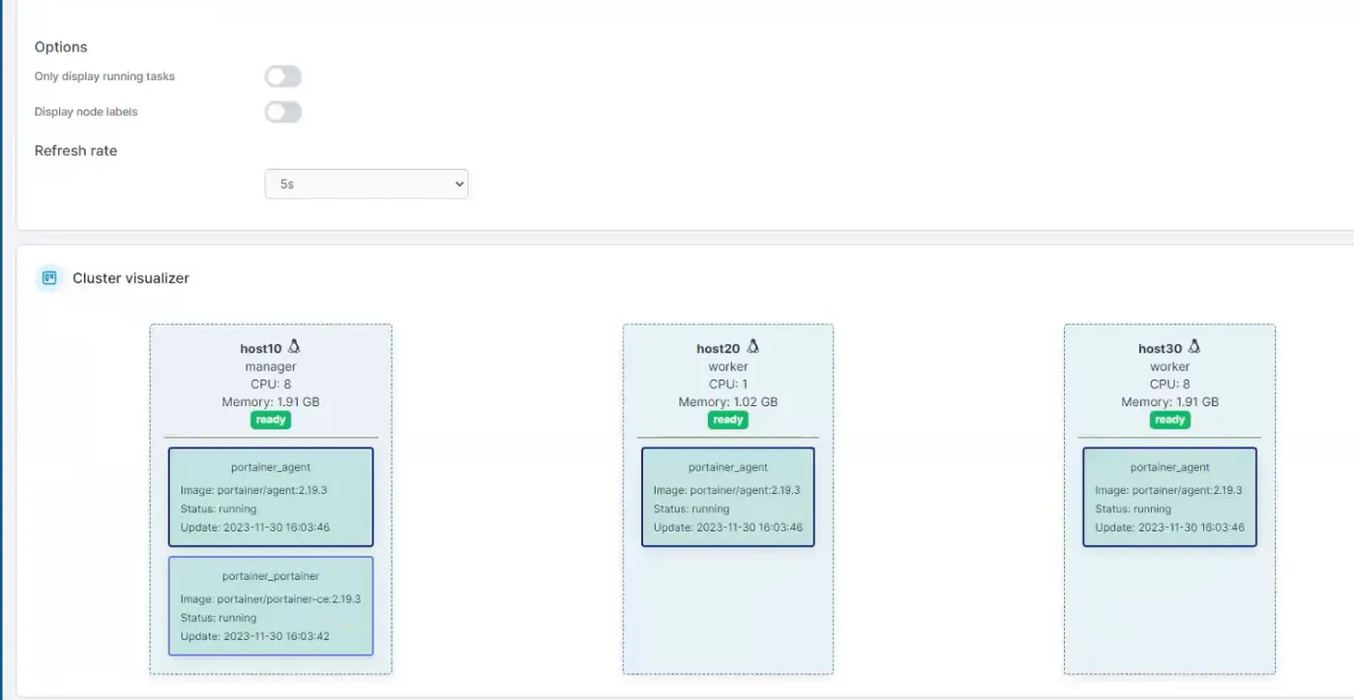Open the Refresh rate 5s dropdown
The image size is (1354, 700).
(367, 184)
